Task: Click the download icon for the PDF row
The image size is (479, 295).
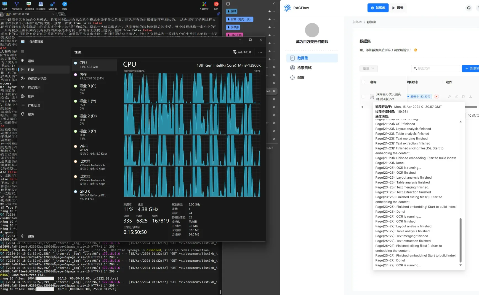Action: (470, 97)
